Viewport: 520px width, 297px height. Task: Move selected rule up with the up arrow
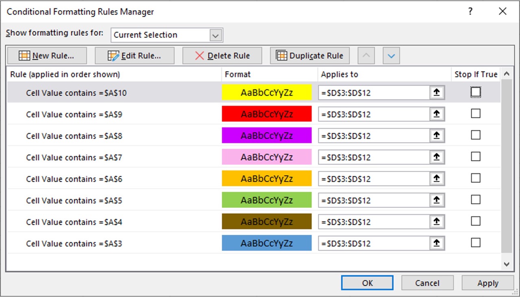click(366, 55)
